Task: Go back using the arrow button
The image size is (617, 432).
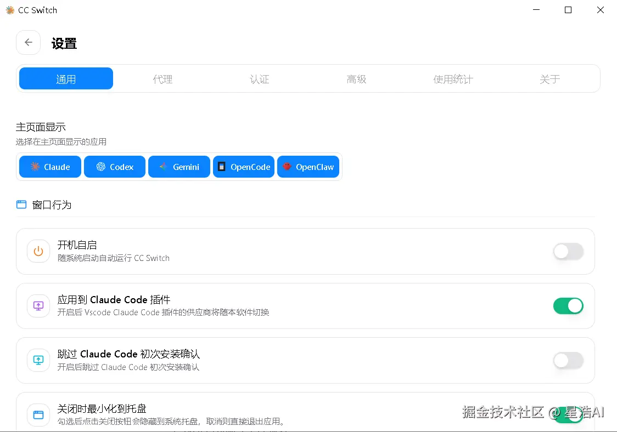Action: [29, 42]
